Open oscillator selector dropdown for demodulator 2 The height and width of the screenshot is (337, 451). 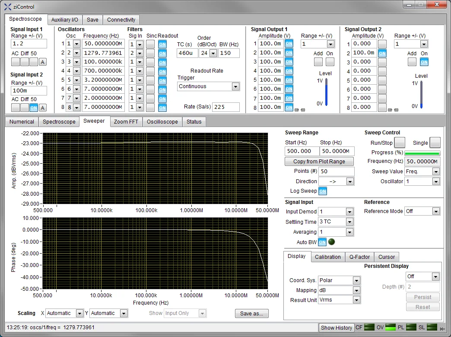coord(76,53)
